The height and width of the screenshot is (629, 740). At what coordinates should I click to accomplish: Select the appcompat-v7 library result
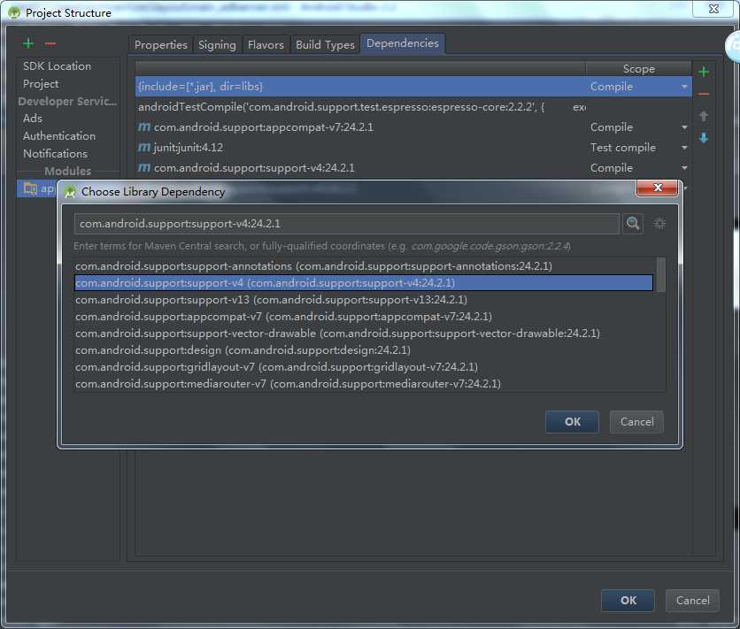(364, 317)
